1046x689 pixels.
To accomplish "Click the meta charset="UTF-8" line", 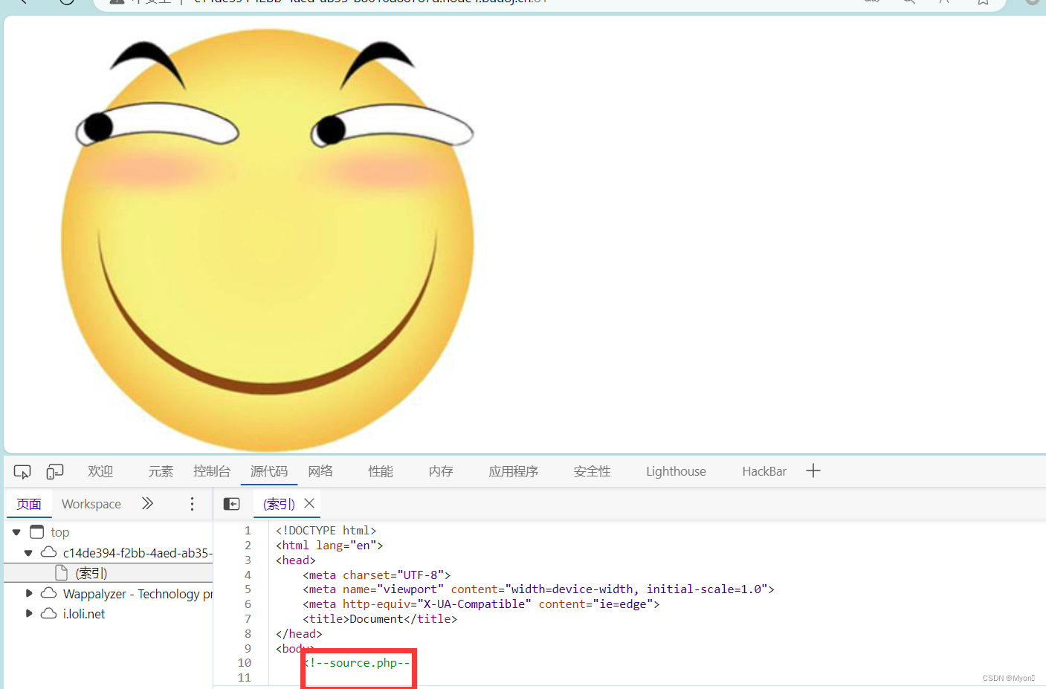I will point(377,575).
